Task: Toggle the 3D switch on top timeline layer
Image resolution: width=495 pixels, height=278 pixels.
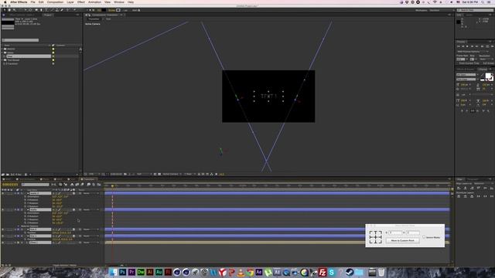Action: (74, 193)
